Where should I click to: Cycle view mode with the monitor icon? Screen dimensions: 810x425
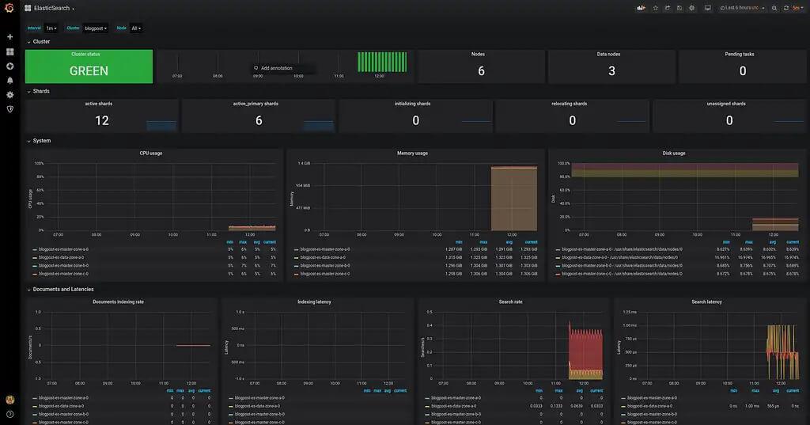pos(708,8)
